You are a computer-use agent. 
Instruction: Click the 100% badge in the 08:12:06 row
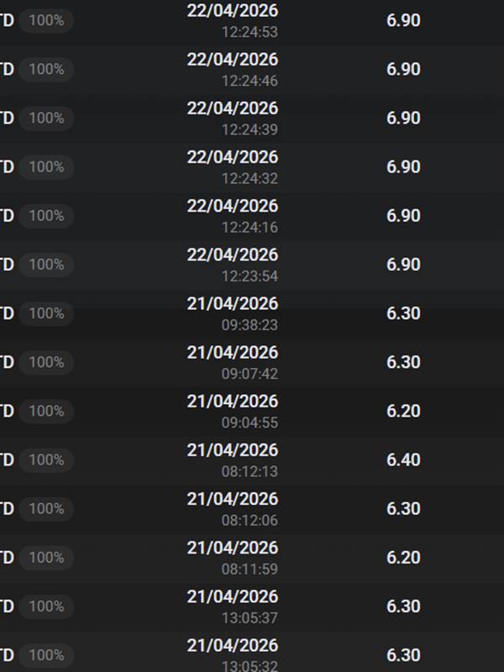(x=46, y=508)
